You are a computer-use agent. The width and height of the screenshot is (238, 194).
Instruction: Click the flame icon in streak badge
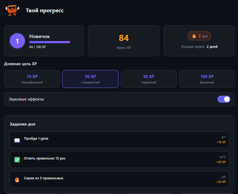click(194, 36)
